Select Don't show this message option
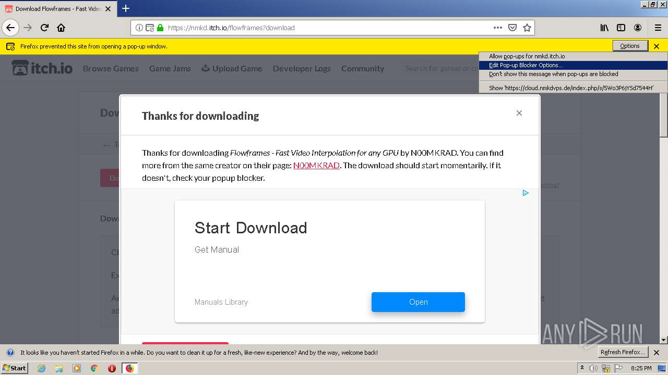Viewport: 668px width, 375px height. [x=573, y=74]
